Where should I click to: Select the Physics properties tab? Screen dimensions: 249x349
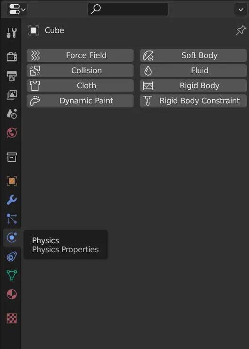pyautogui.click(x=12, y=238)
